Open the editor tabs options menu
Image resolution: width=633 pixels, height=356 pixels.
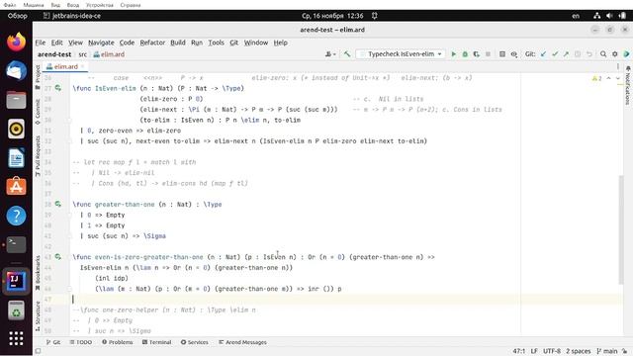point(617,66)
